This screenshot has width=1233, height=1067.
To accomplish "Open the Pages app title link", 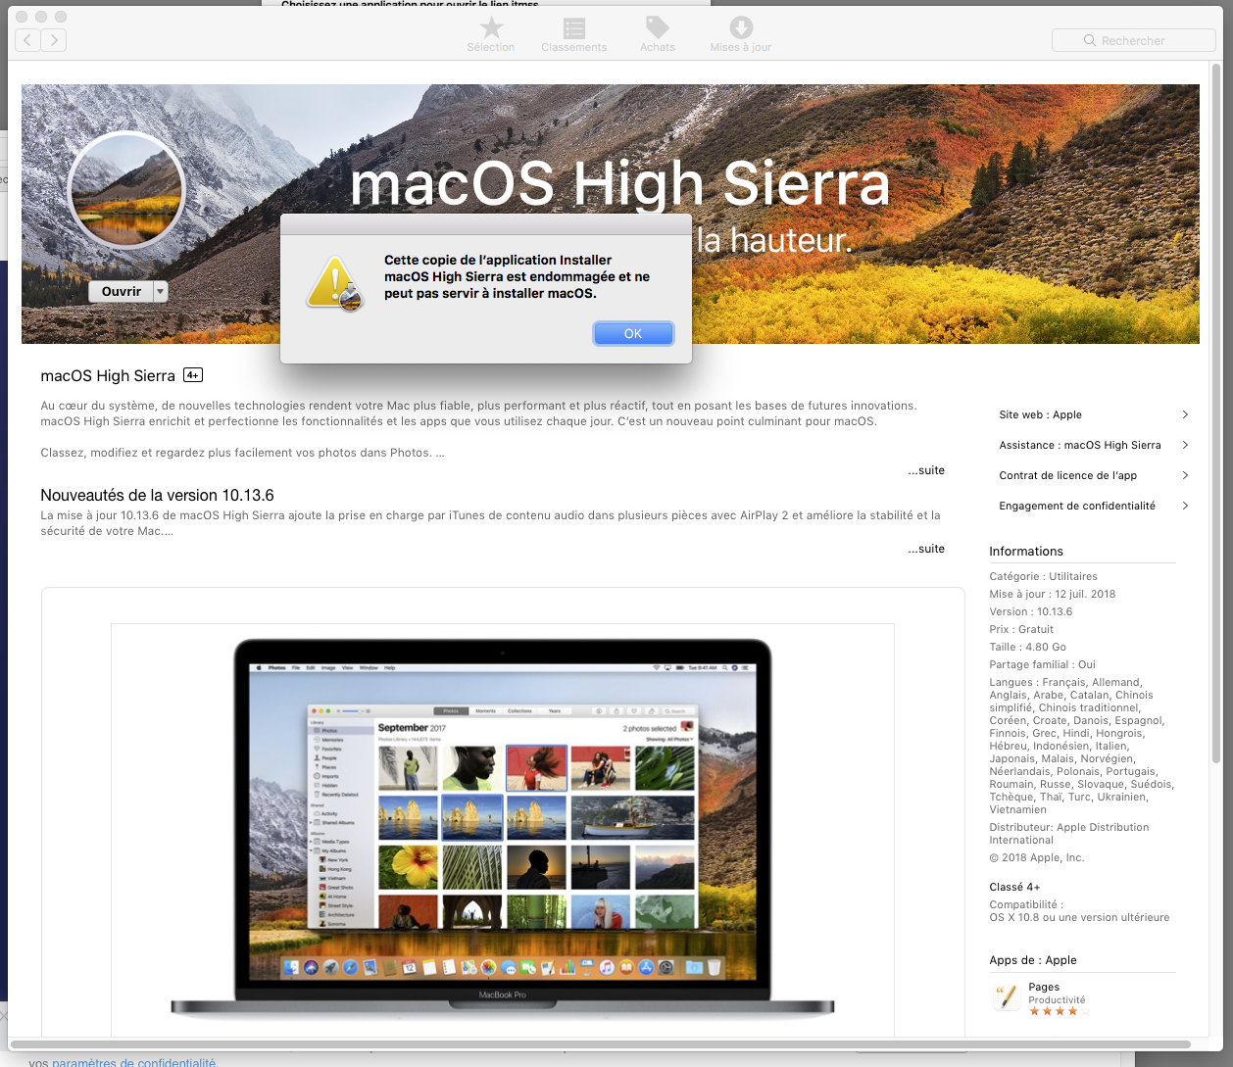I will tap(1044, 987).
